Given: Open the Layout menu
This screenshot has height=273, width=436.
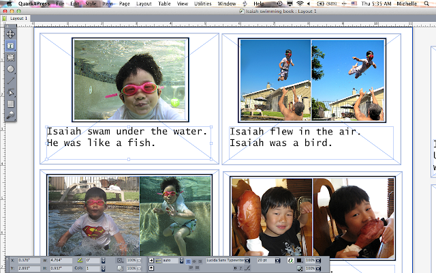Looking at the screenshot, I should click(x=144, y=3).
